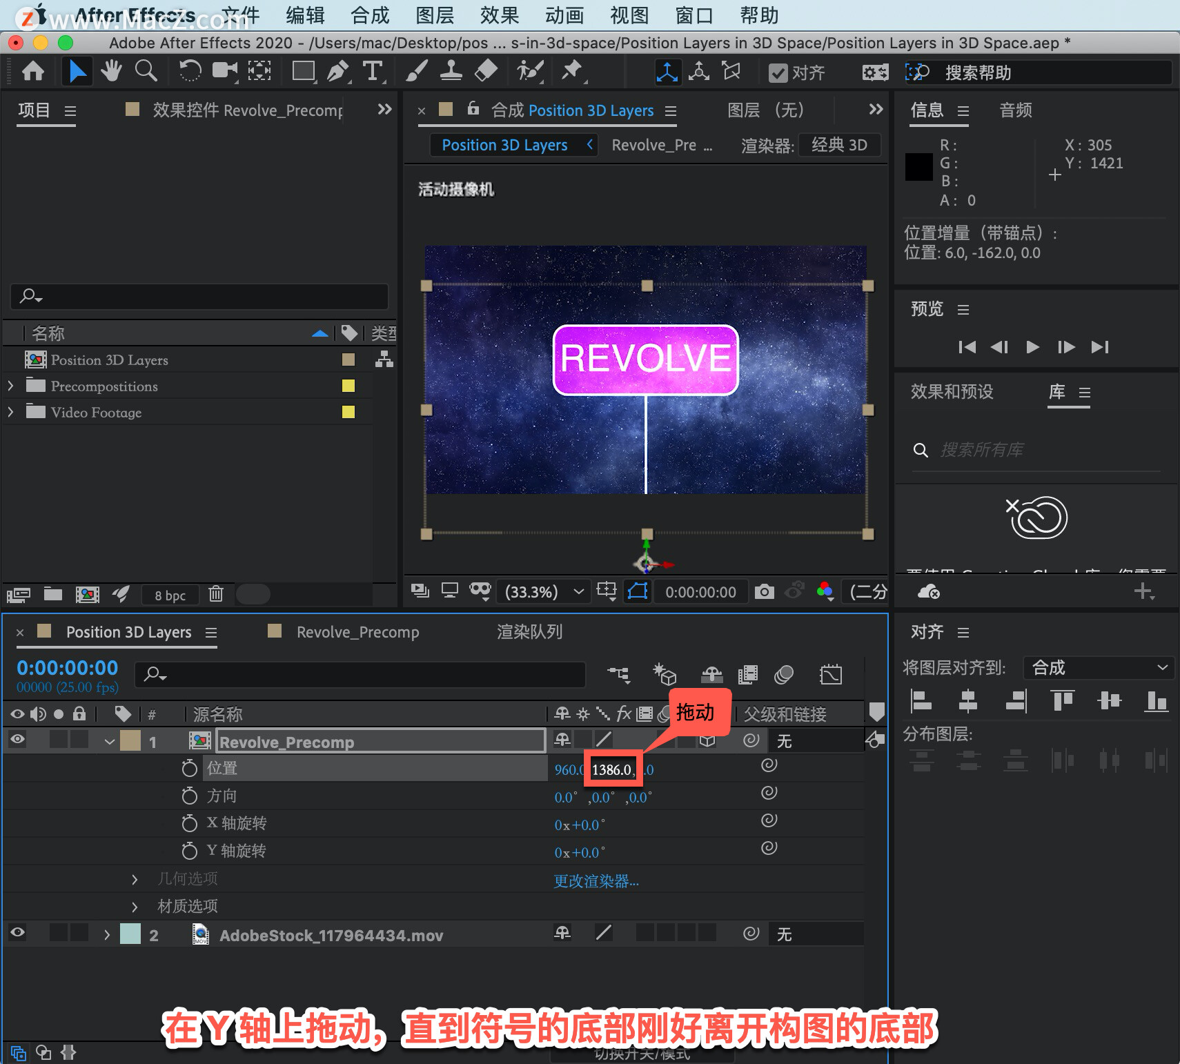Viewport: 1180px width, 1064px height.
Task: Select the Selection arrow tool
Action: pyautogui.click(x=77, y=71)
